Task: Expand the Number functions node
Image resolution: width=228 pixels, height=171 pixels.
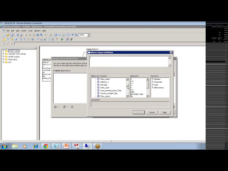Action: point(152,79)
